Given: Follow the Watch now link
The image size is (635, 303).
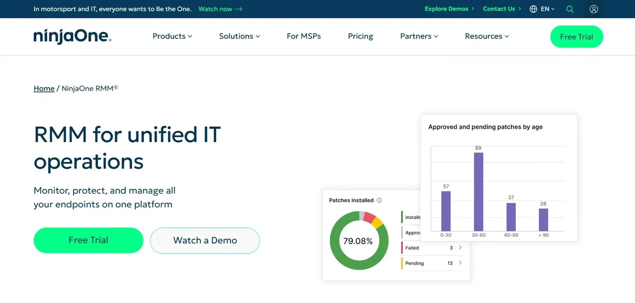Looking at the screenshot, I should click(x=220, y=9).
